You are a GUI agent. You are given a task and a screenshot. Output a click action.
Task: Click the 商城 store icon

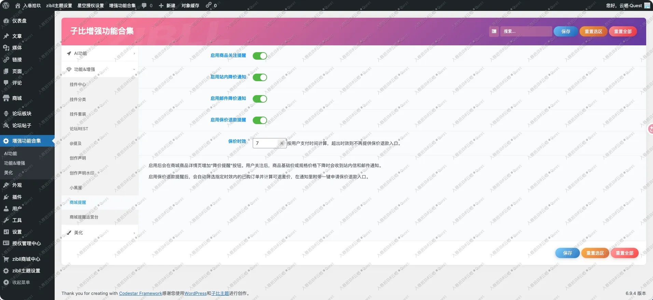[x=6, y=98]
